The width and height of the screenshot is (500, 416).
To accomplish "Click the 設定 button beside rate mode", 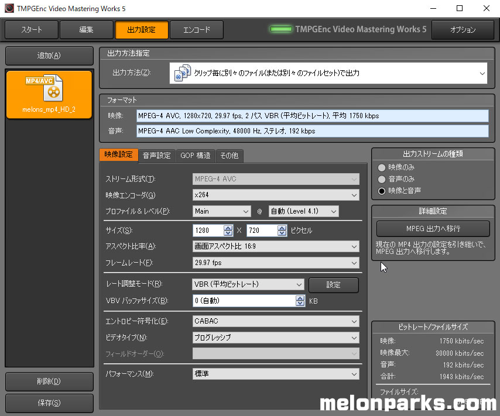I will click(x=334, y=285).
